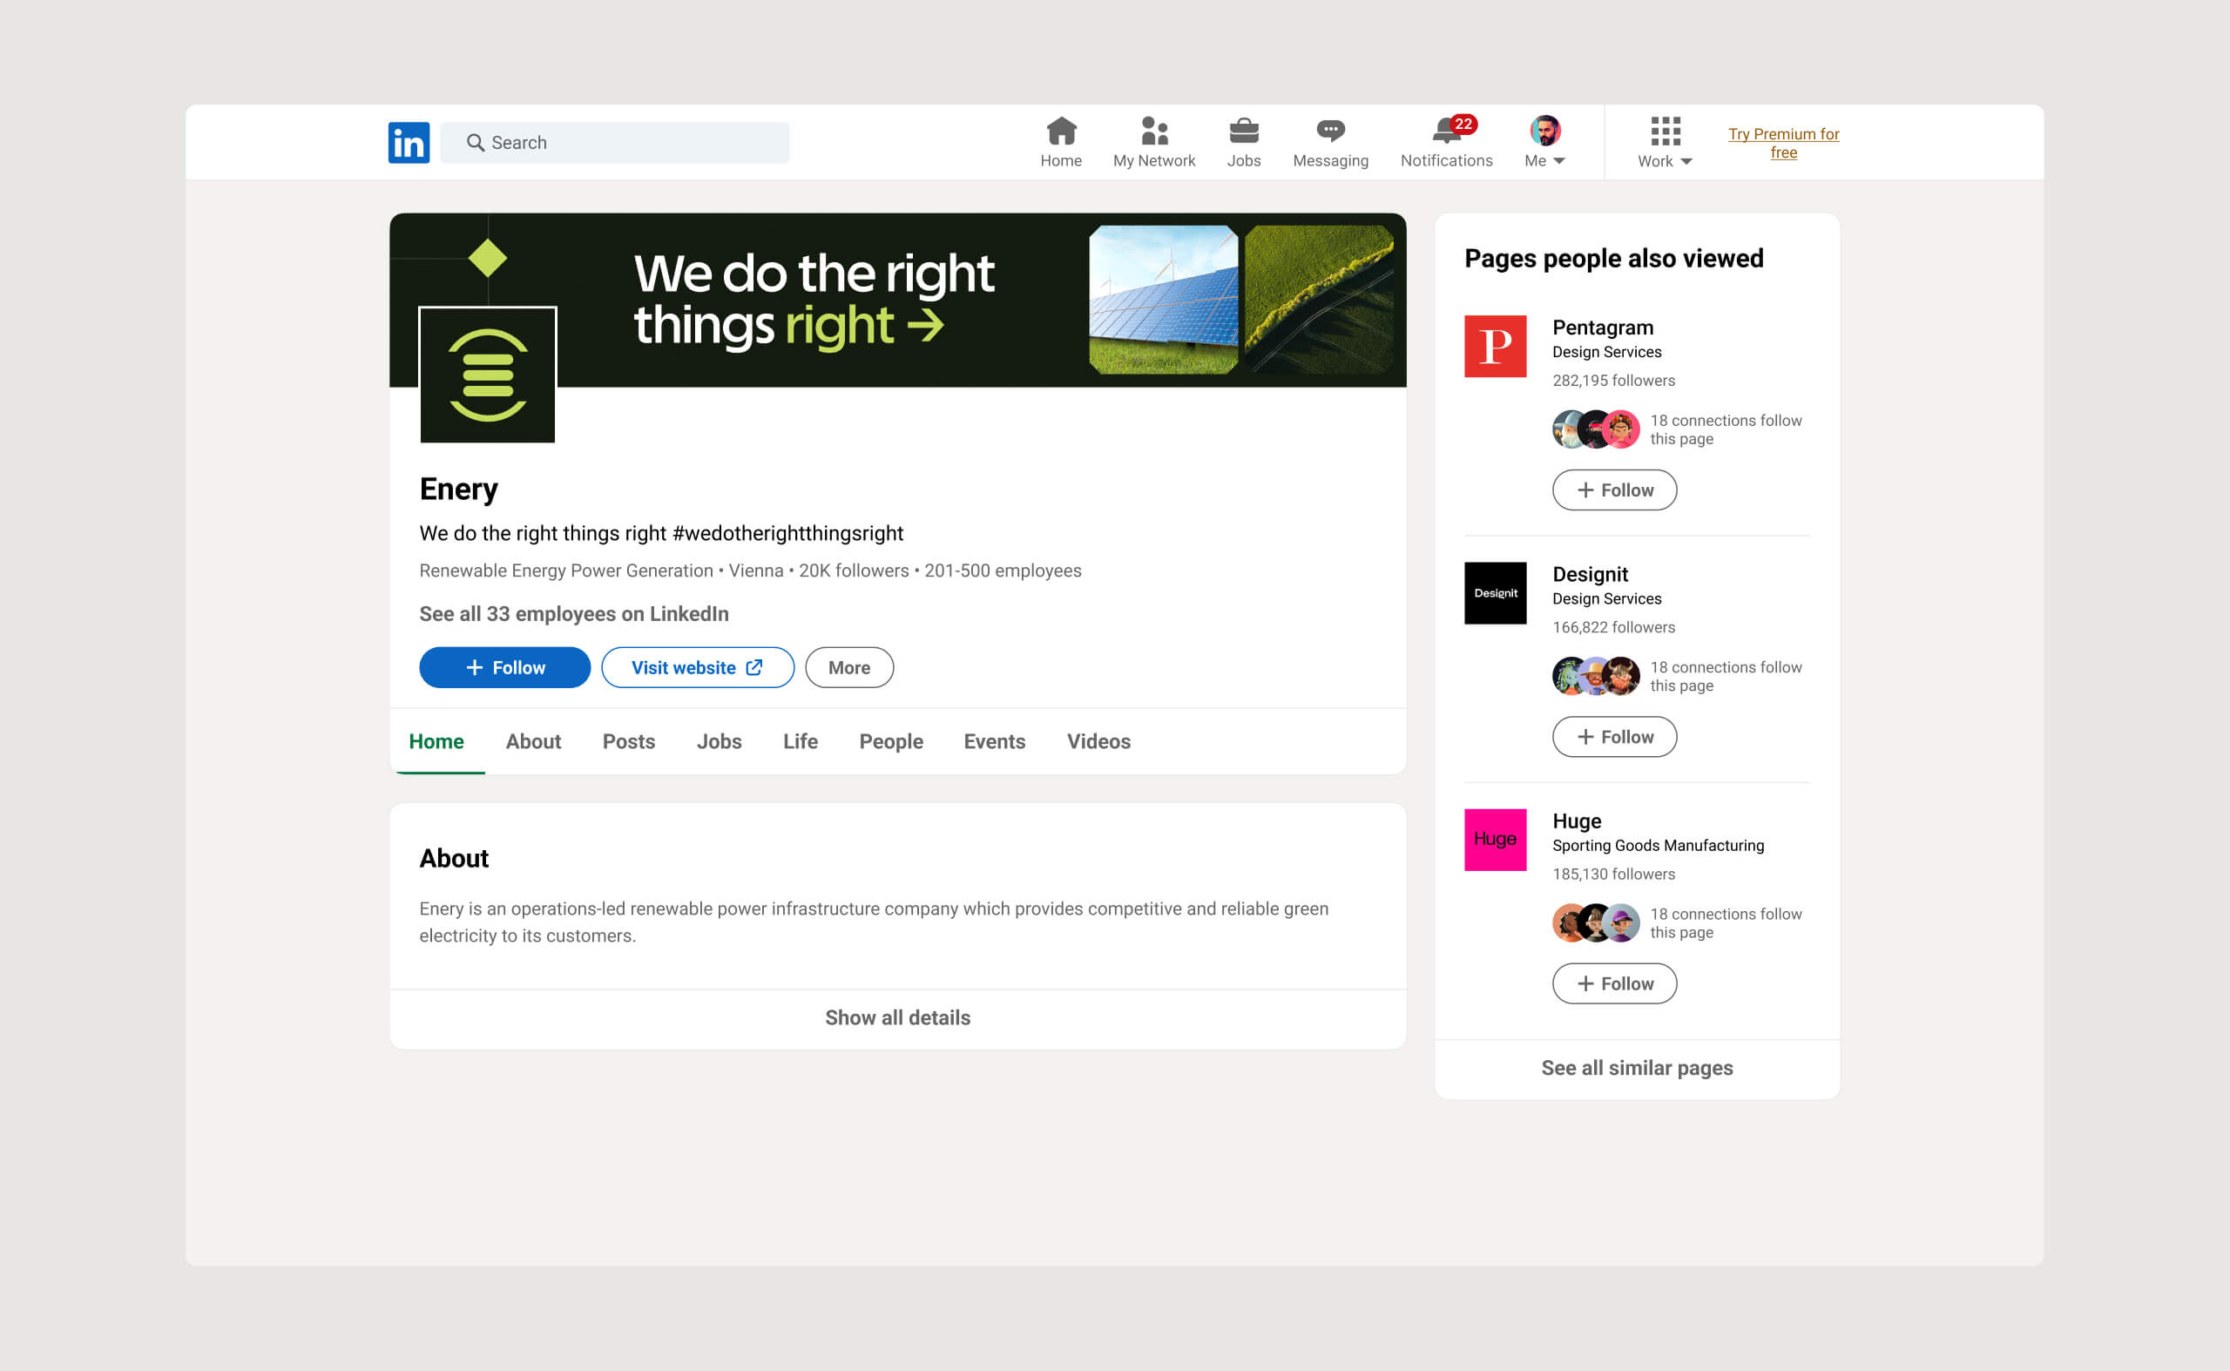This screenshot has width=2230, height=1371.
Task: See all similar pages
Action: [1637, 1067]
